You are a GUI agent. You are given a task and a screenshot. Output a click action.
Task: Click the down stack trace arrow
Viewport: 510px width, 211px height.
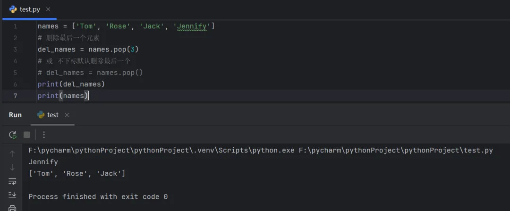tap(12, 167)
